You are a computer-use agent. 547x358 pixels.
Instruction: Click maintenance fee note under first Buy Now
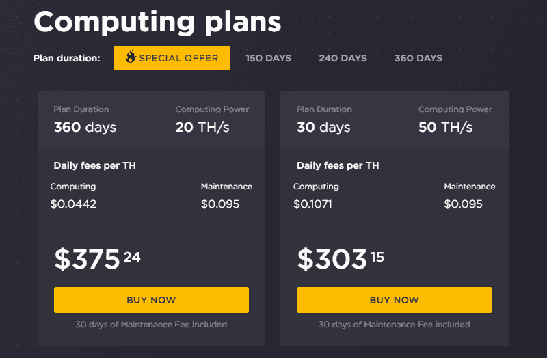click(x=151, y=325)
